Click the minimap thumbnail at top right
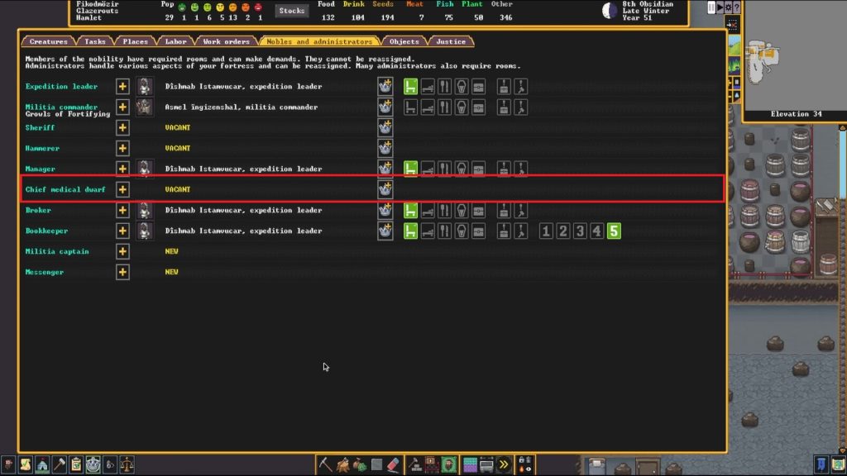Screen dimensions: 847x476 coord(795,55)
